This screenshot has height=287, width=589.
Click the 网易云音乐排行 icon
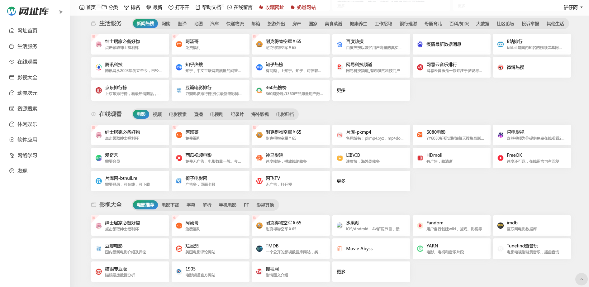point(420,67)
